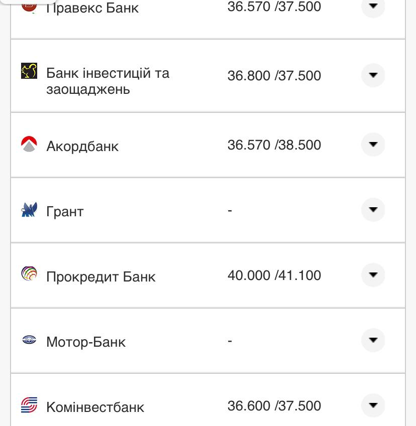Click the 40.000 /41.100 exchange rate
Viewport: 416px width, 426px height.
pyautogui.click(x=274, y=275)
